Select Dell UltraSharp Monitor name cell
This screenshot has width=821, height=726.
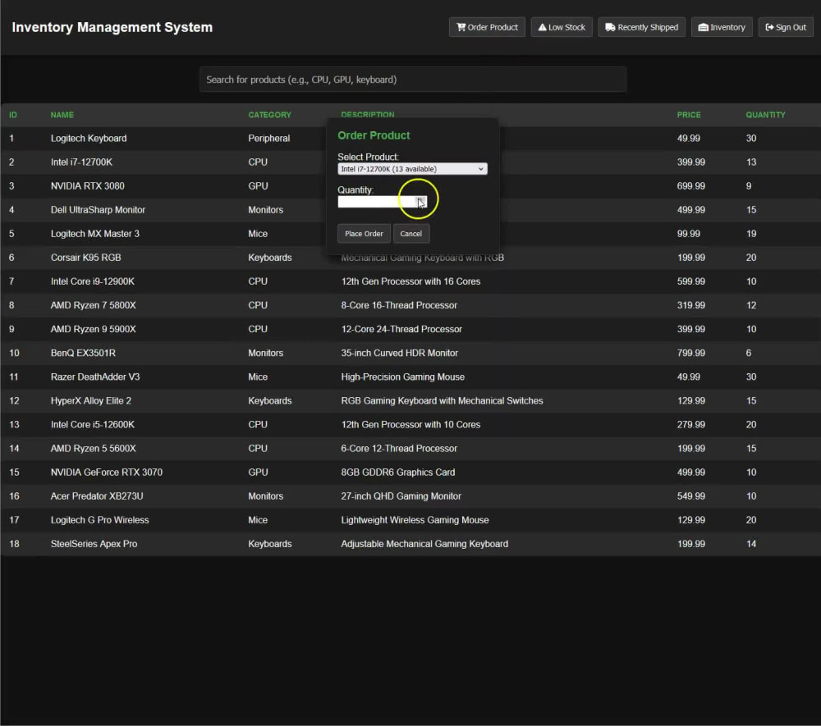tap(98, 210)
